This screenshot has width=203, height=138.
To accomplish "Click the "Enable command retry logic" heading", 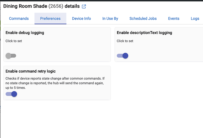I will 31,71.
